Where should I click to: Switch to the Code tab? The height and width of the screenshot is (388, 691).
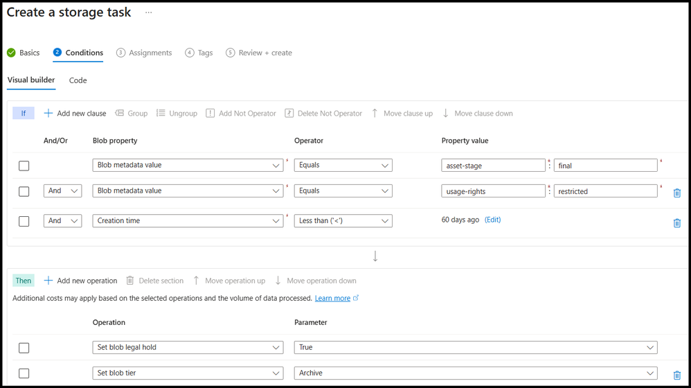coord(78,80)
